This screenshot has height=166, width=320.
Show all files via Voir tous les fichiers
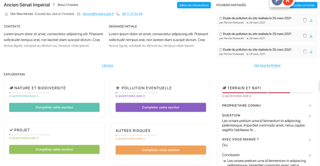click(267, 65)
